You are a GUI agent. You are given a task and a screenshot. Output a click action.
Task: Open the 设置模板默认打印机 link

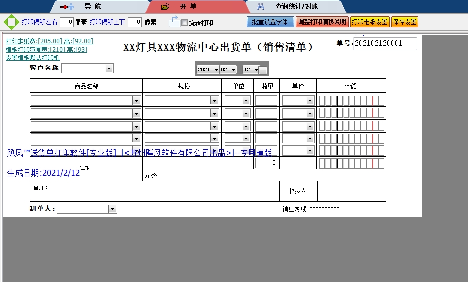[x=32, y=58]
